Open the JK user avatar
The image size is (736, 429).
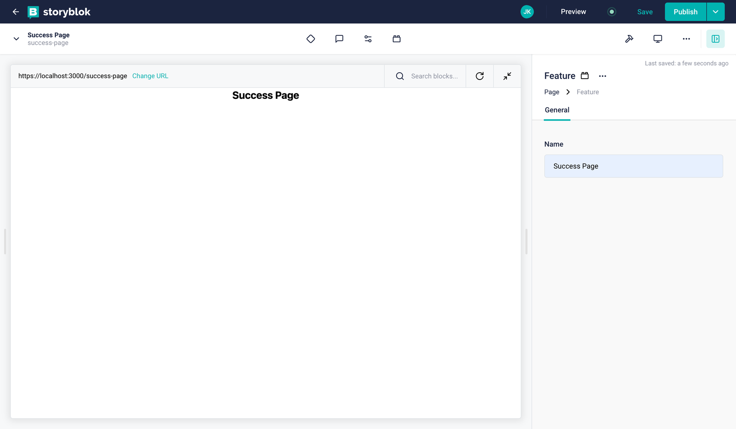click(527, 12)
